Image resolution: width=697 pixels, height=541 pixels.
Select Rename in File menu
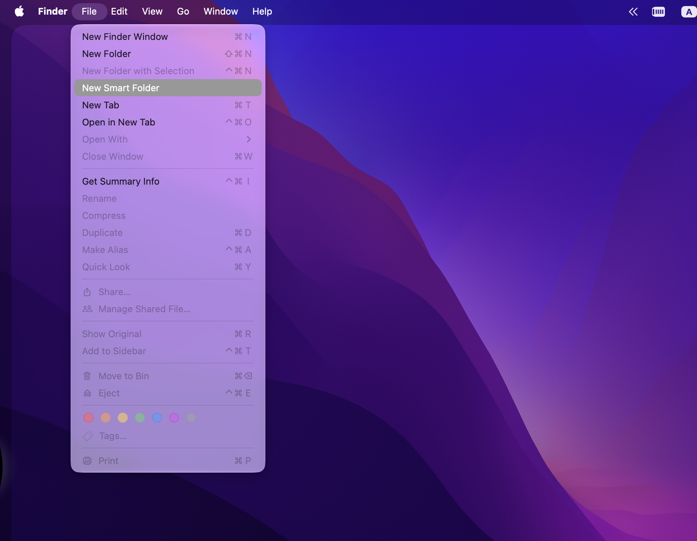pyautogui.click(x=168, y=199)
